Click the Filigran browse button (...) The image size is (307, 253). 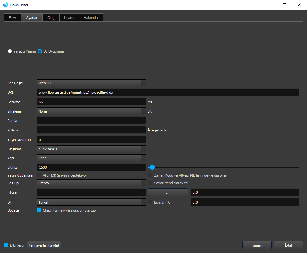tap(168, 192)
